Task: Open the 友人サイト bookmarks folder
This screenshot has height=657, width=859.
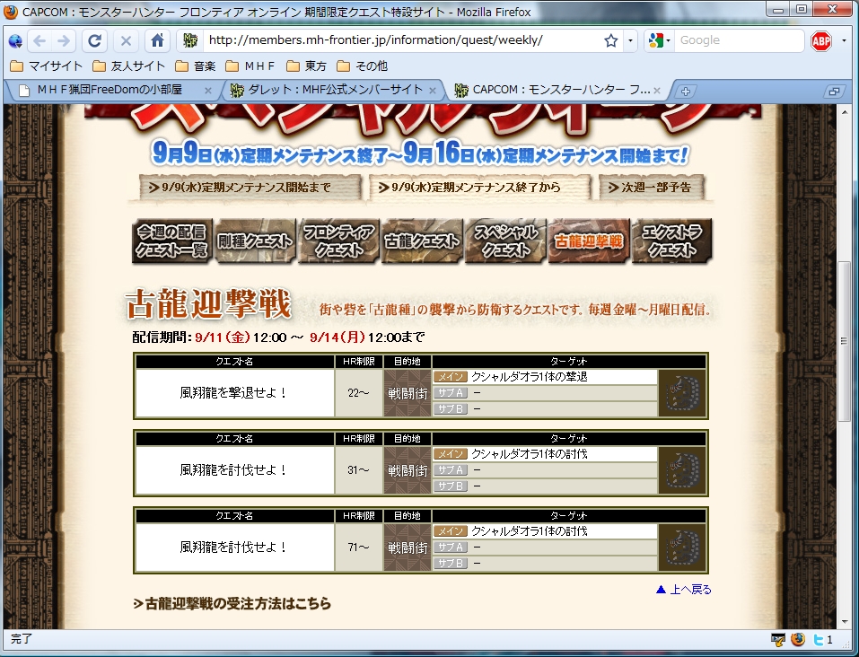Action: coord(128,66)
